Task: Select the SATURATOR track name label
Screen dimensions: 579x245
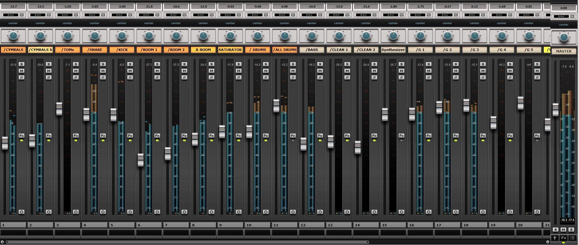Action: [230, 50]
